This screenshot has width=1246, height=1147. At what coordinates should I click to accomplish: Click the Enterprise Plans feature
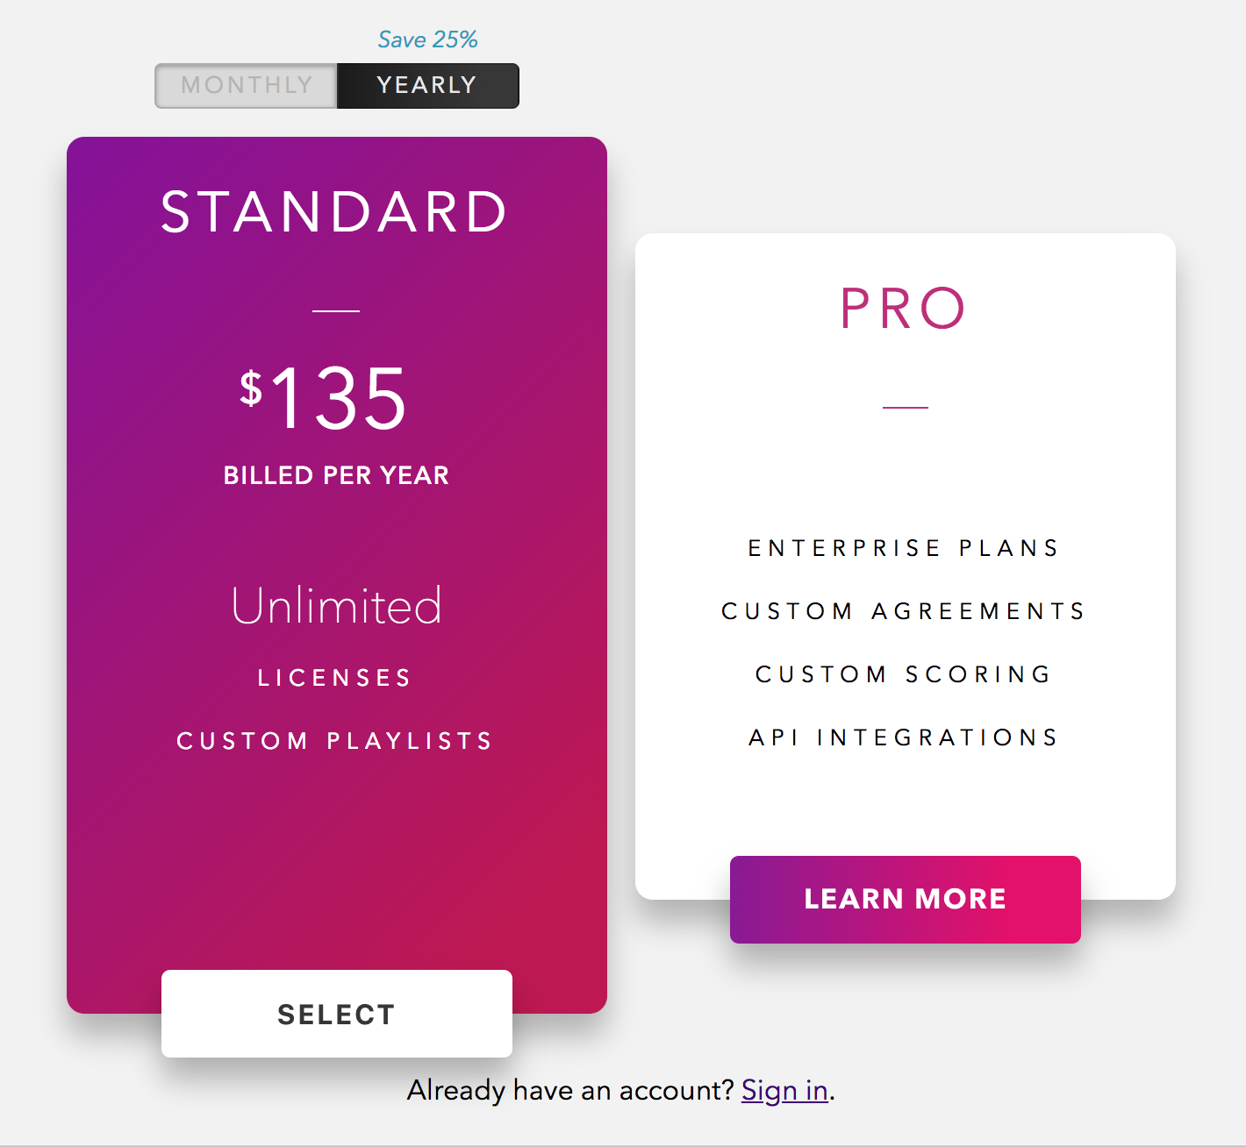tap(904, 548)
